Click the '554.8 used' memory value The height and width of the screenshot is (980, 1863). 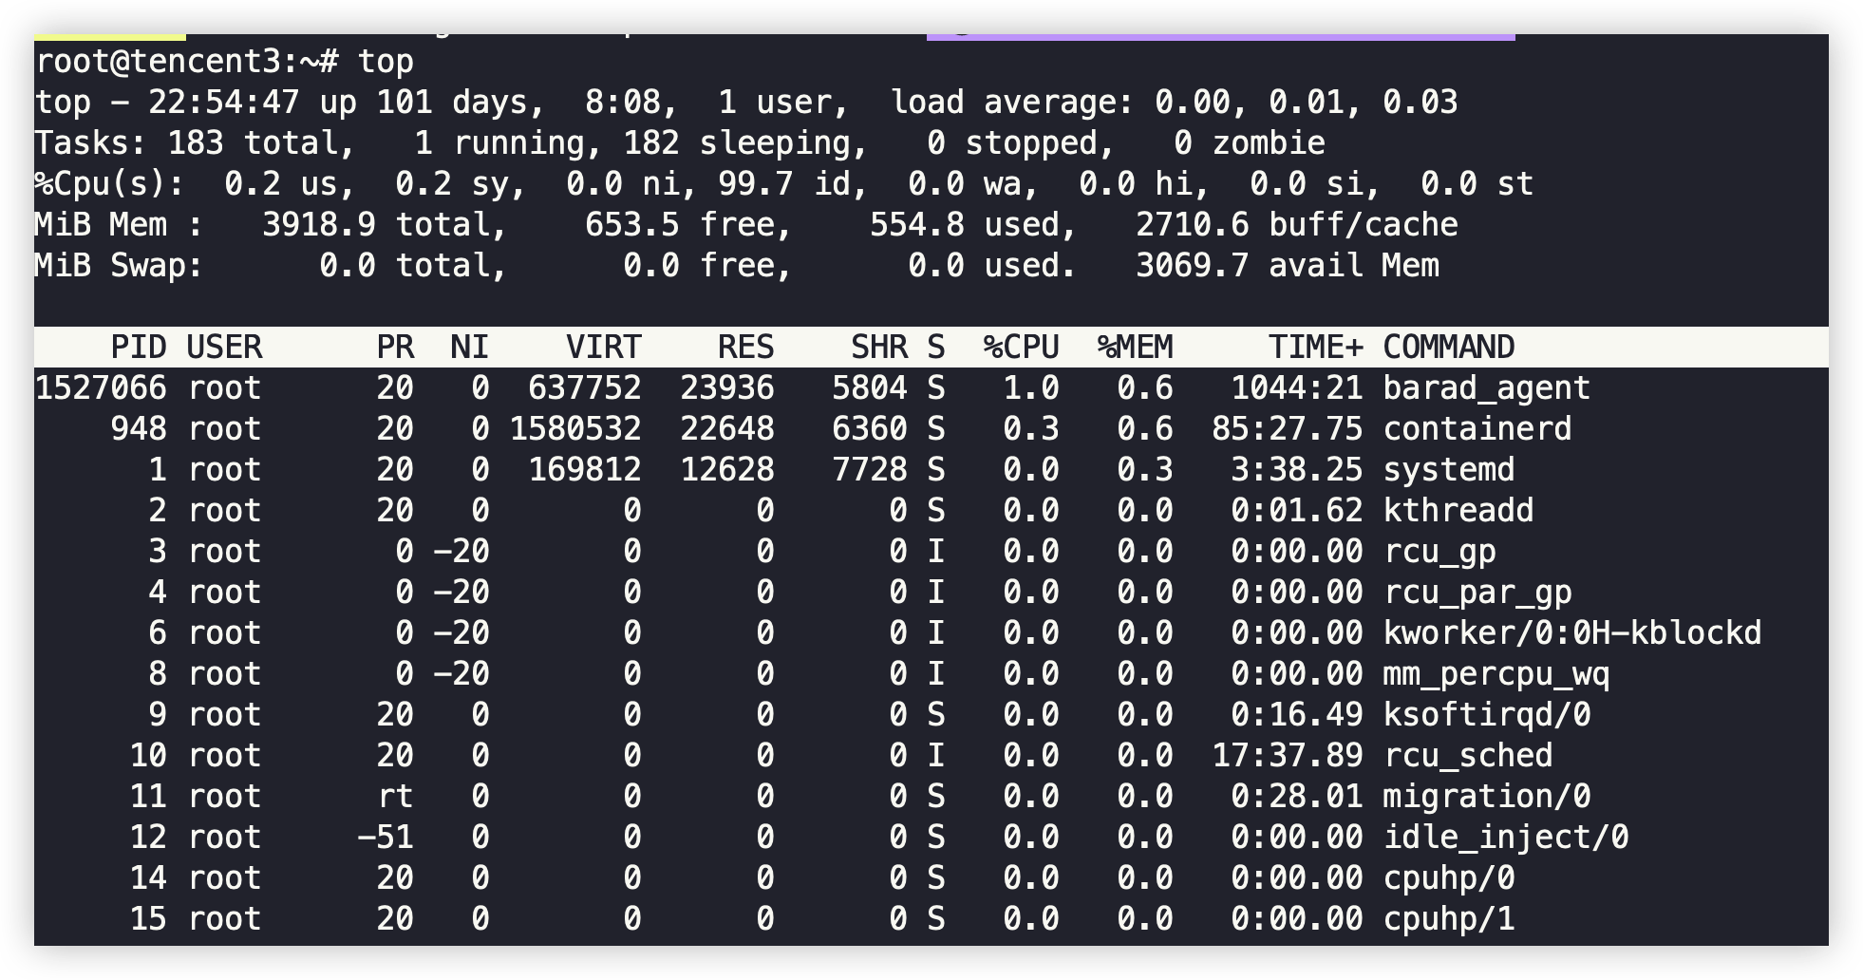pos(965,225)
